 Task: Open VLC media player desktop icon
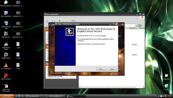pos(6,66)
